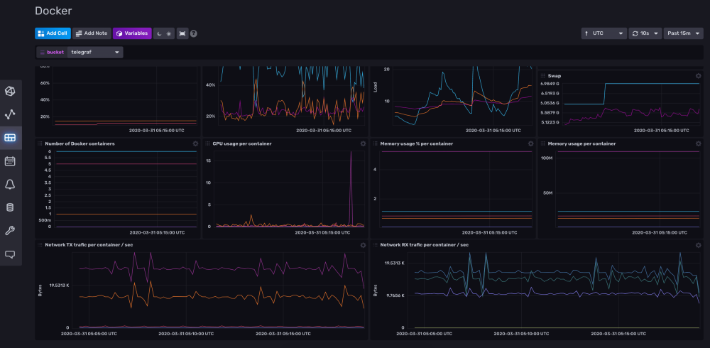Click the InfluxDB logo icon in sidebar
The width and height of the screenshot is (710, 348).
(x=10, y=91)
